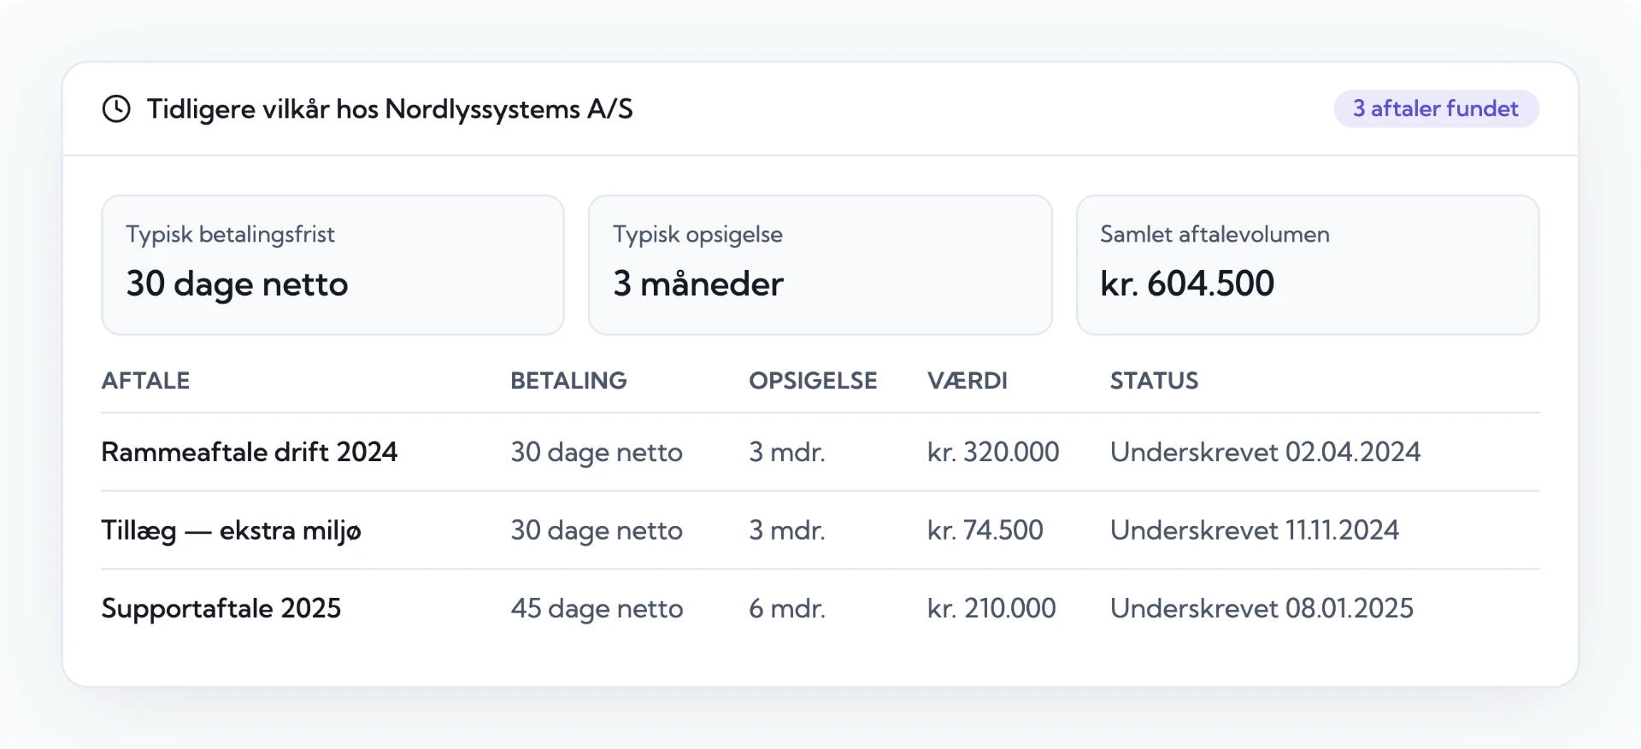Open the 'Supportaftale 2025' agreement
This screenshot has width=1641, height=749.
click(221, 608)
